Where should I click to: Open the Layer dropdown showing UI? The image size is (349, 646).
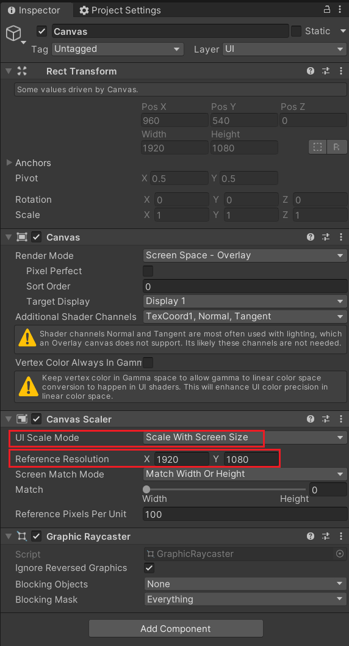tap(284, 49)
